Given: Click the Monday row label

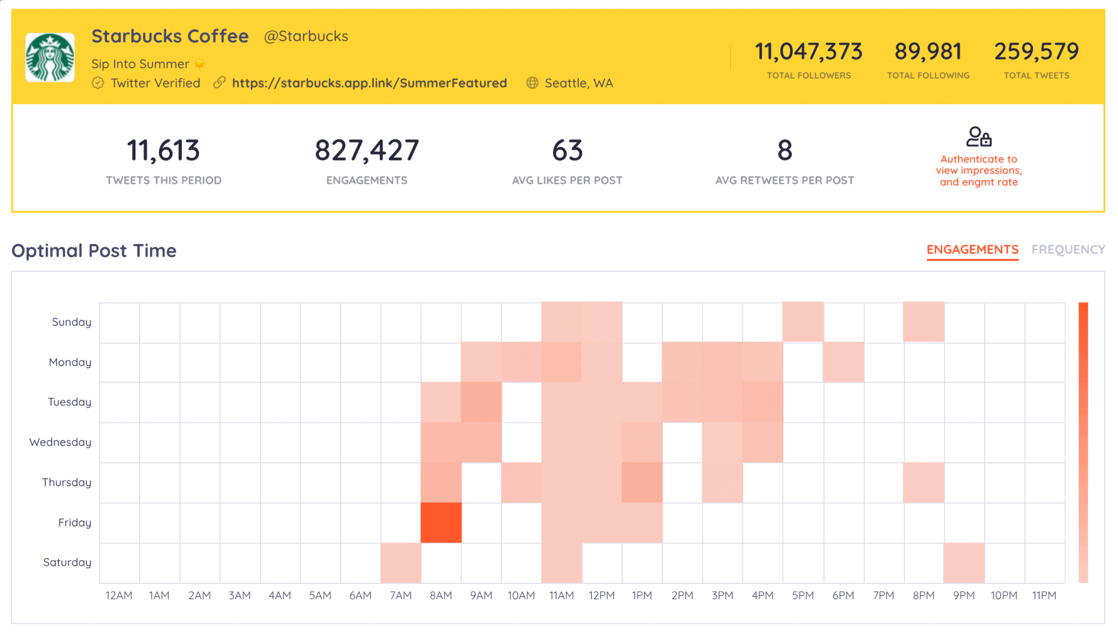Looking at the screenshot, I should click(70, 362).
